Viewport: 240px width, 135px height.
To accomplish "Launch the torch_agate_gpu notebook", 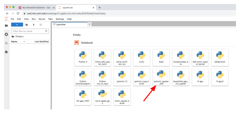I will pos(102,97).
